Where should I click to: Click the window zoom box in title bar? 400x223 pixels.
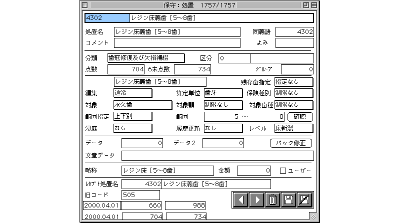pos(304,5)
